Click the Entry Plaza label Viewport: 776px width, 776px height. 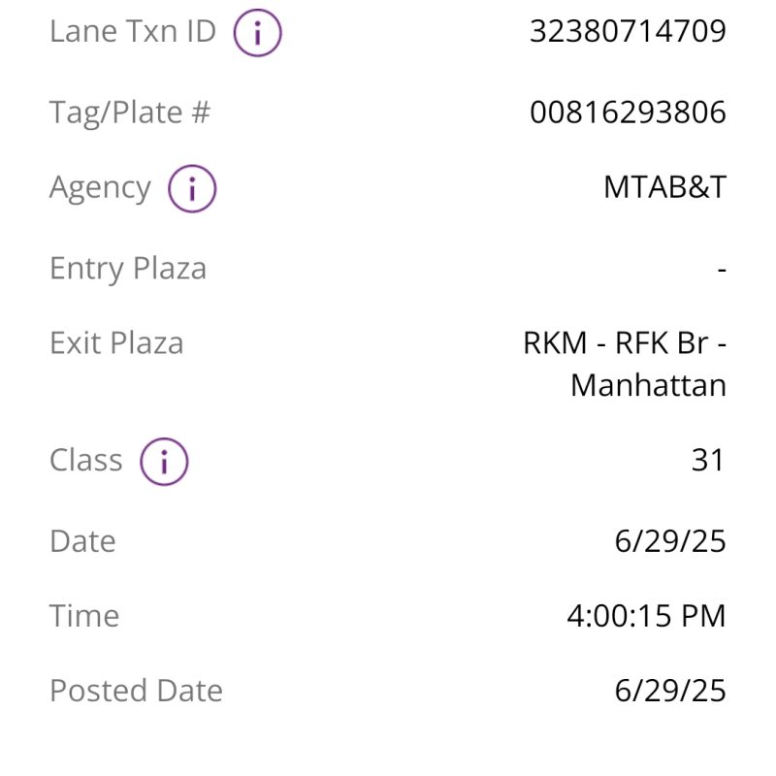pos(127,269)
